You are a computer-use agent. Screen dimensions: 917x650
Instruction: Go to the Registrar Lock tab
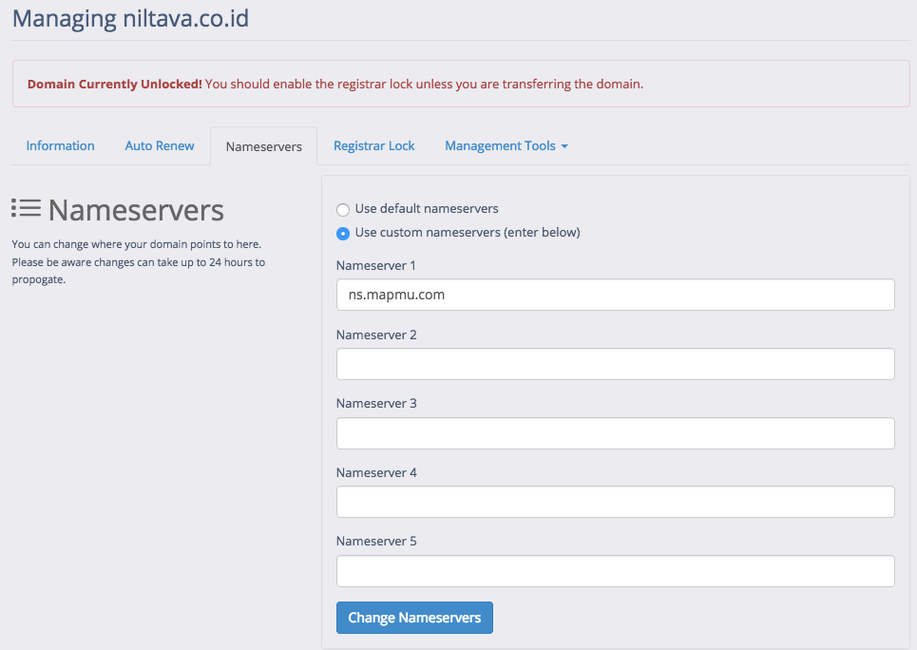tap(373, 145)
